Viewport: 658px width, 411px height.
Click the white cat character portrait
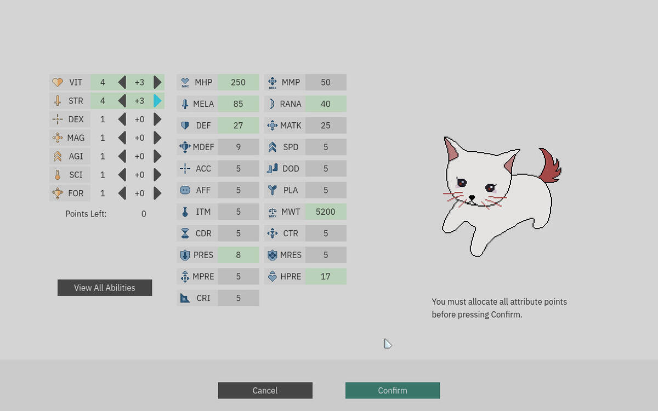501,196
